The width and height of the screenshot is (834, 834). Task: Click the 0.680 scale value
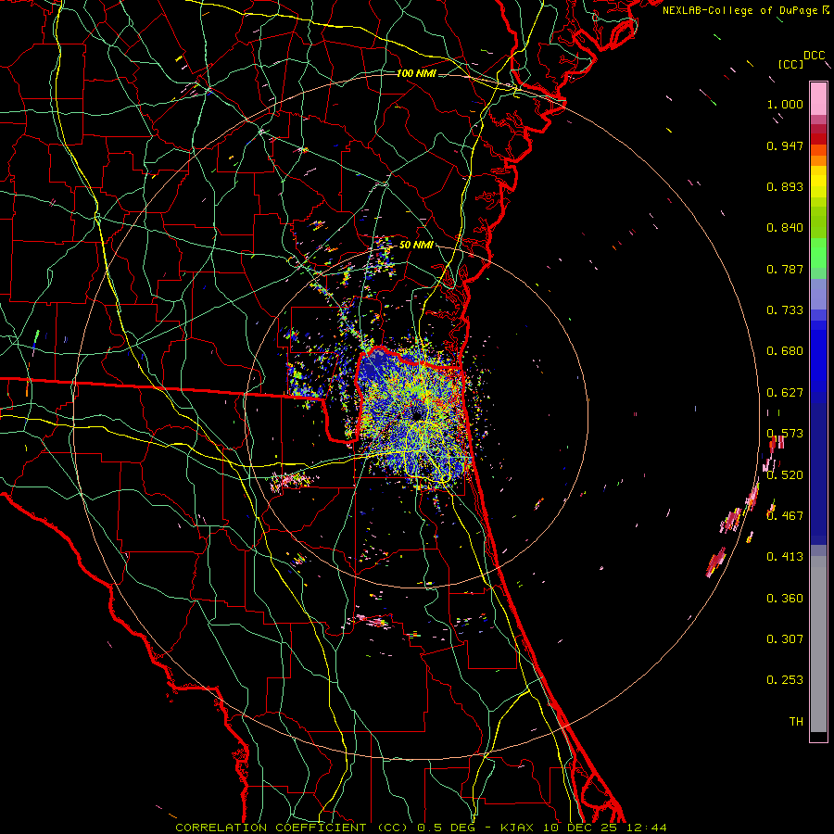pyautogui.click(x=785, y=351)
